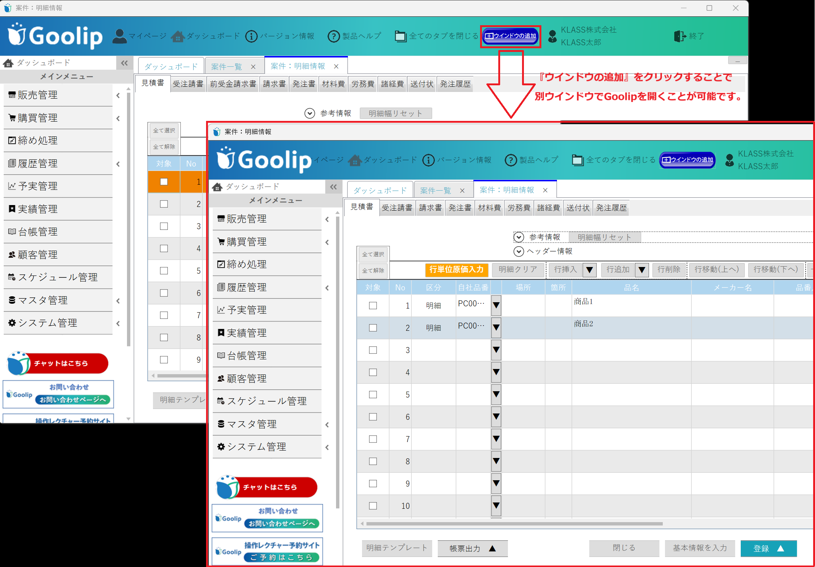Click highlighted ウインドウの追加 button in top header
The width and height of the screenshot is (815, 567).
pos(511,36)
